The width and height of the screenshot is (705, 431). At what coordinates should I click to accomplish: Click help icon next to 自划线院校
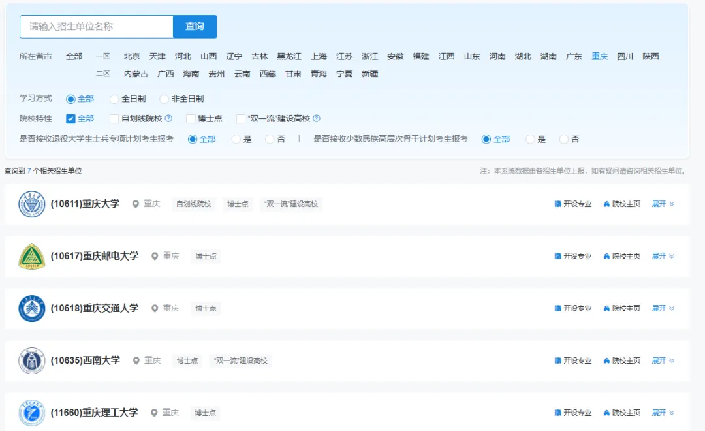pos(168,118)
